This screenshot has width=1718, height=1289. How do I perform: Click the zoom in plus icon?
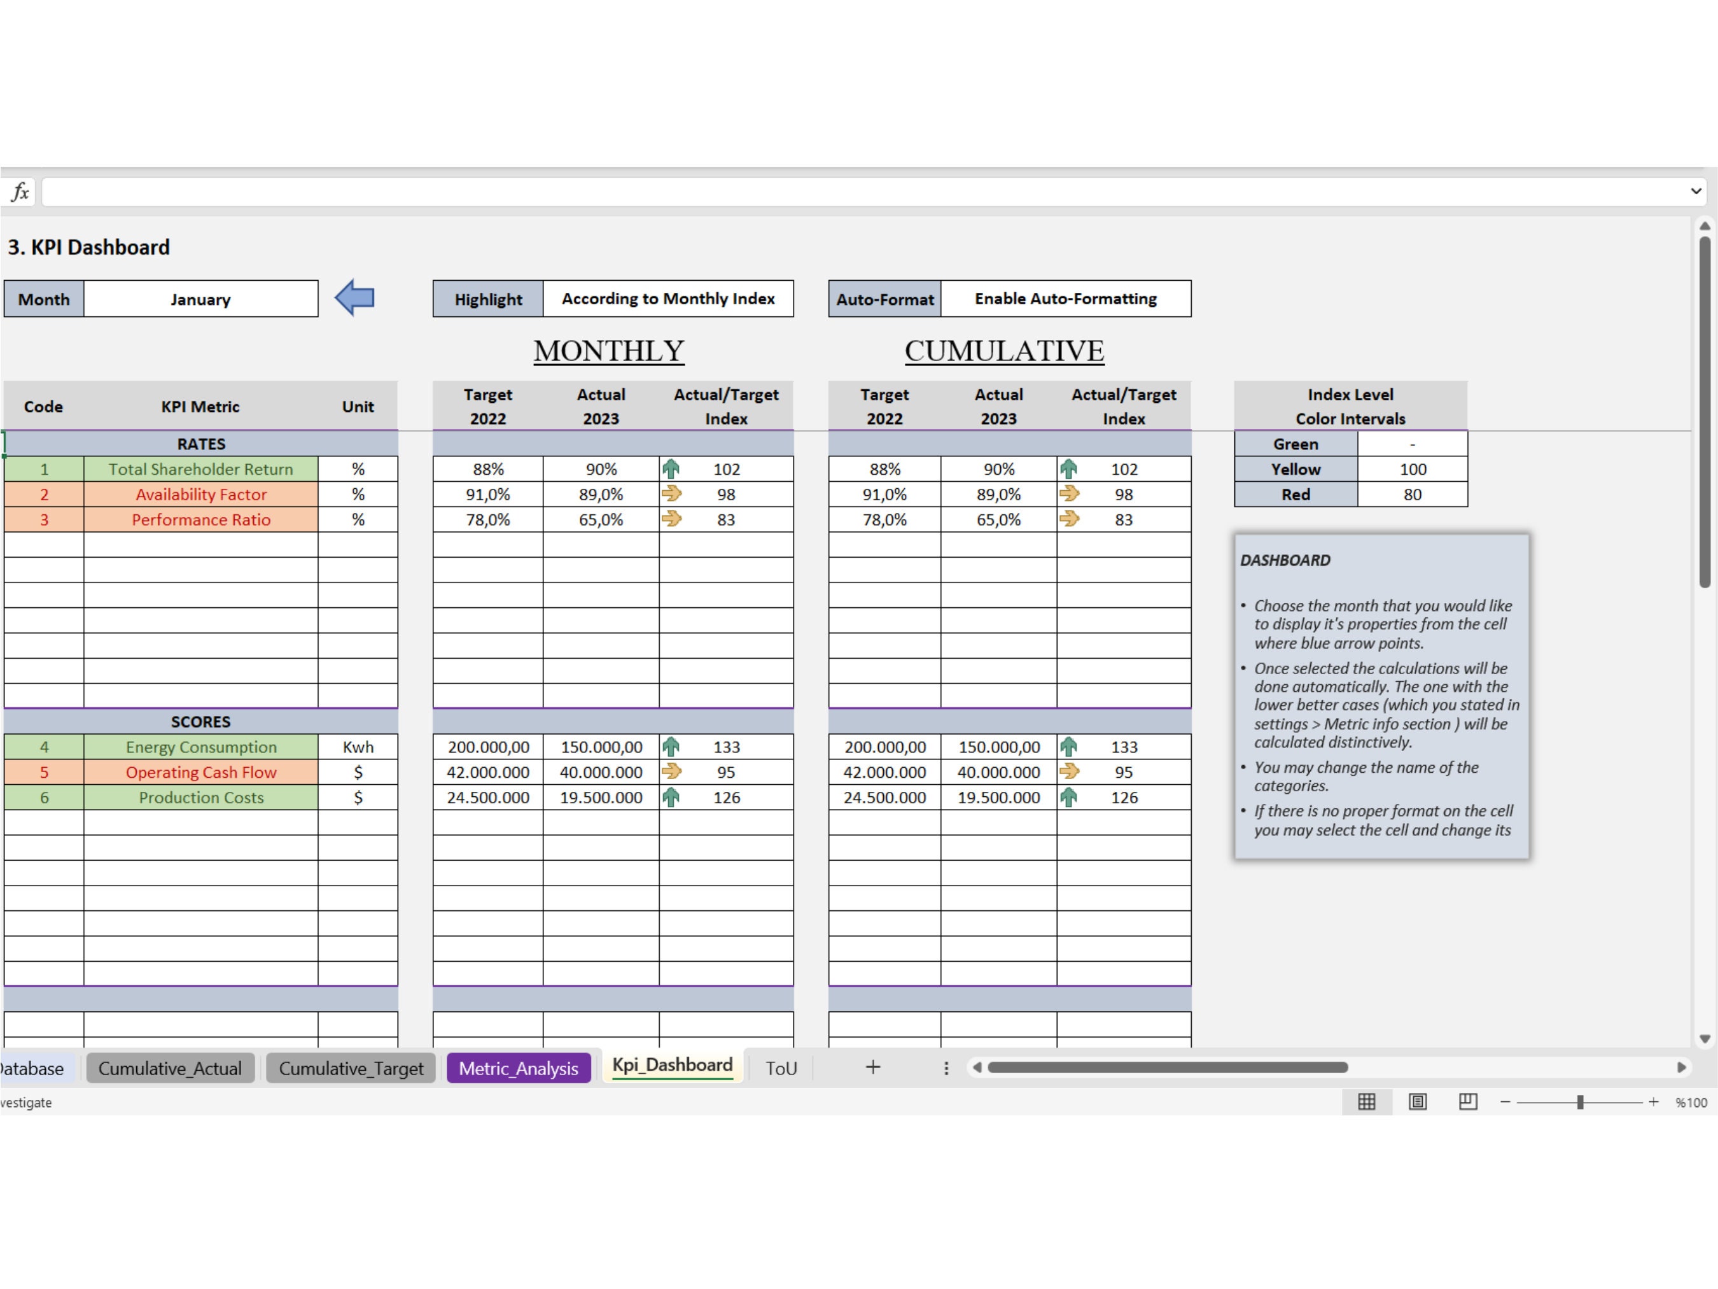pos(1654,1102)
